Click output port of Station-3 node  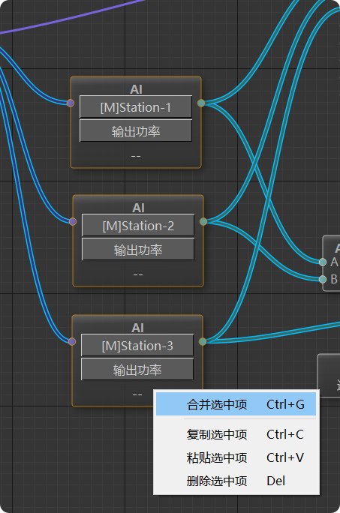coord(203,341)
